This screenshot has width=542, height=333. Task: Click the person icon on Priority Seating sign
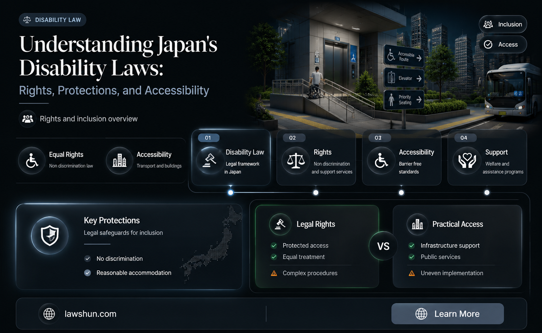[x=392, y=99]
